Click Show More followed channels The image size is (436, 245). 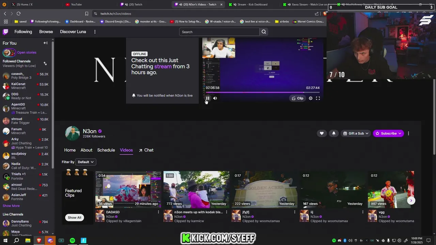pos(11,206)
